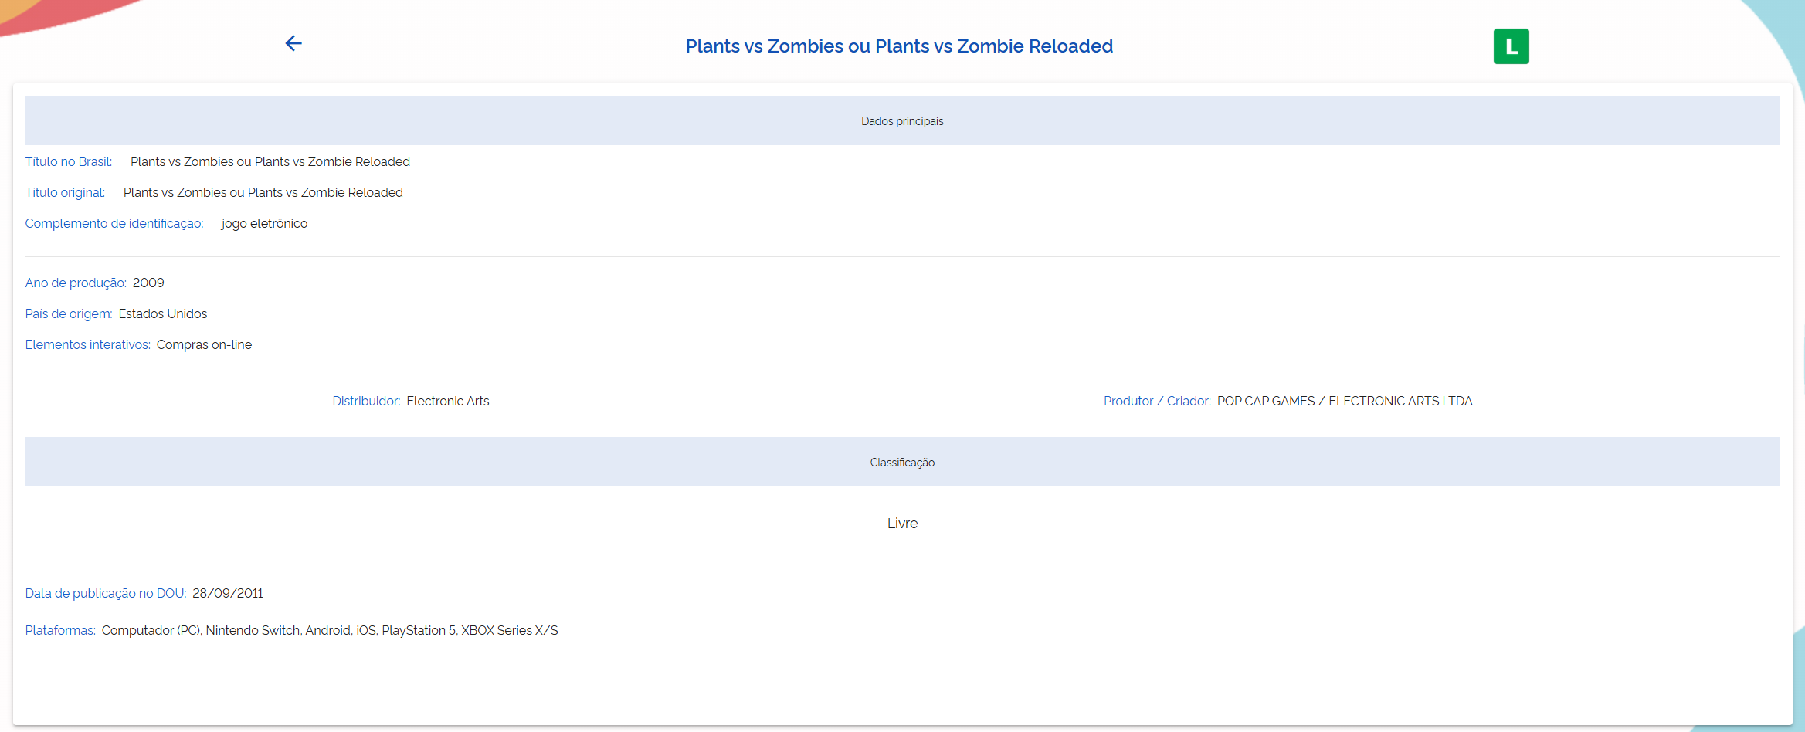Click 'Compras on-line' interactive element value
The height and width of the screenshot is (732, 1805).
pos(204,344)
